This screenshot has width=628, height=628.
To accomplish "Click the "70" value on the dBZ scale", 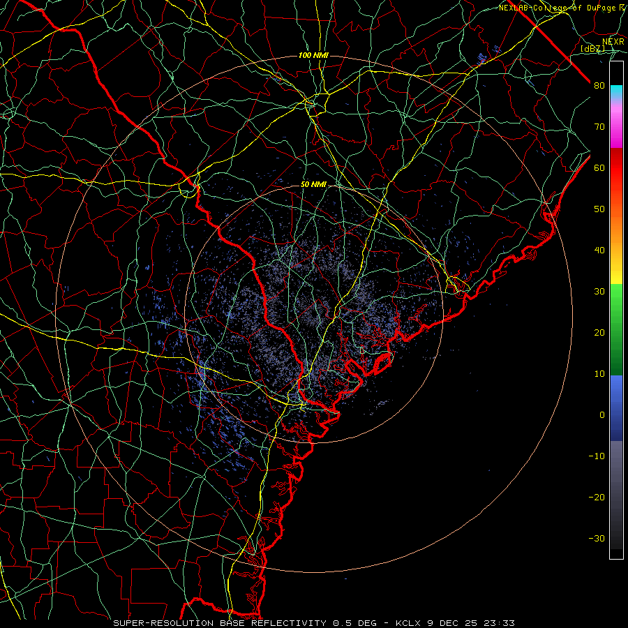I will pos(599,126).
